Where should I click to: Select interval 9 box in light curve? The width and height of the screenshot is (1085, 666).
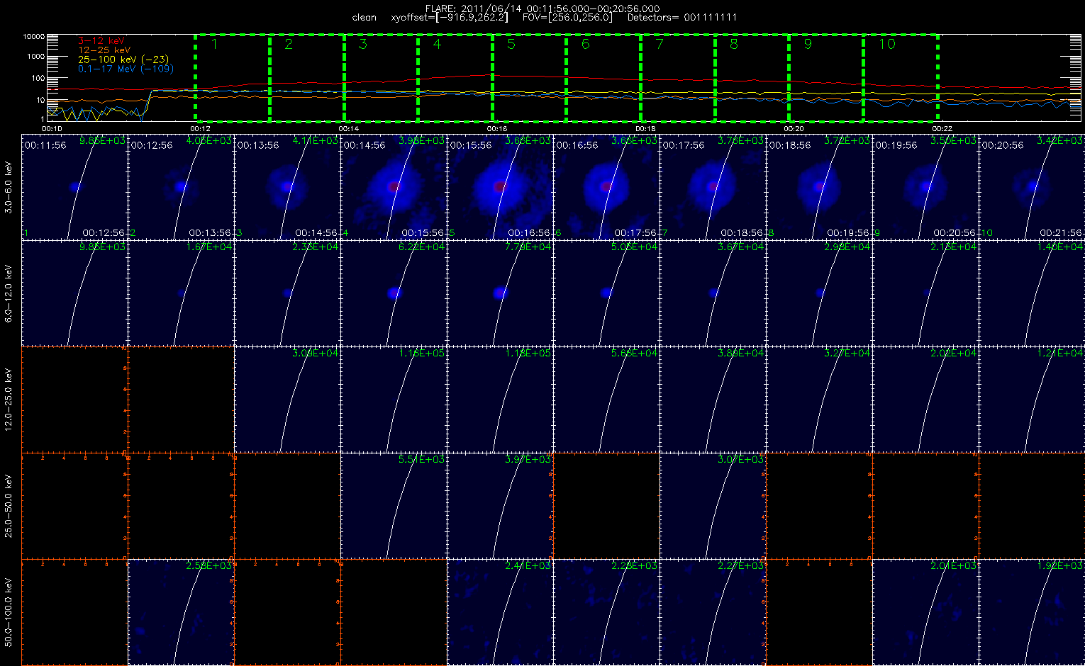click(x=826, y=77)
